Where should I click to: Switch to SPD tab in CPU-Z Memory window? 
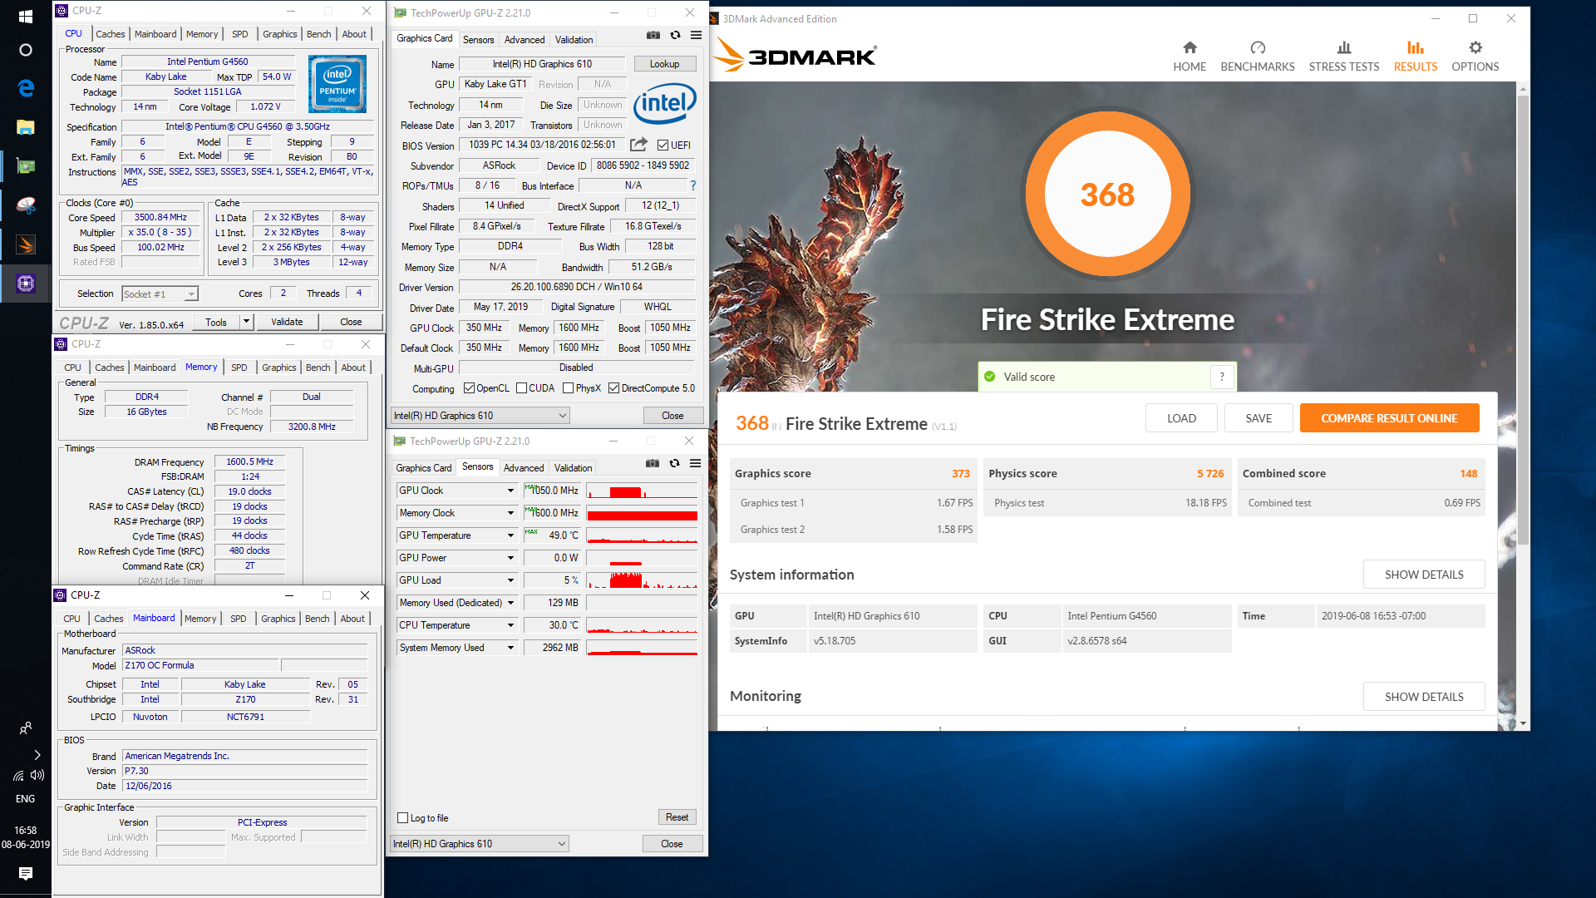(x=239, y=368)
